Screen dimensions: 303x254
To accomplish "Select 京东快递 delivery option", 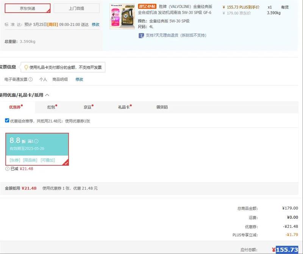I will (x=28, y=8).
